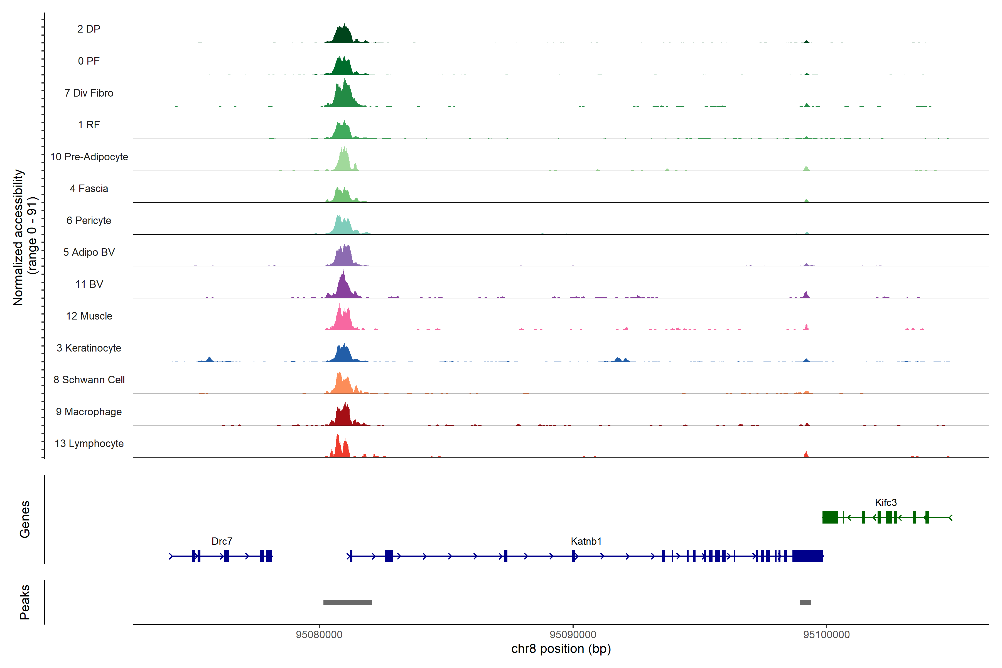This screenshot has width=1002, height=668.
Task: Click the Katnb1 gene label
Action: pyautogui.click(x=586, y=541)
